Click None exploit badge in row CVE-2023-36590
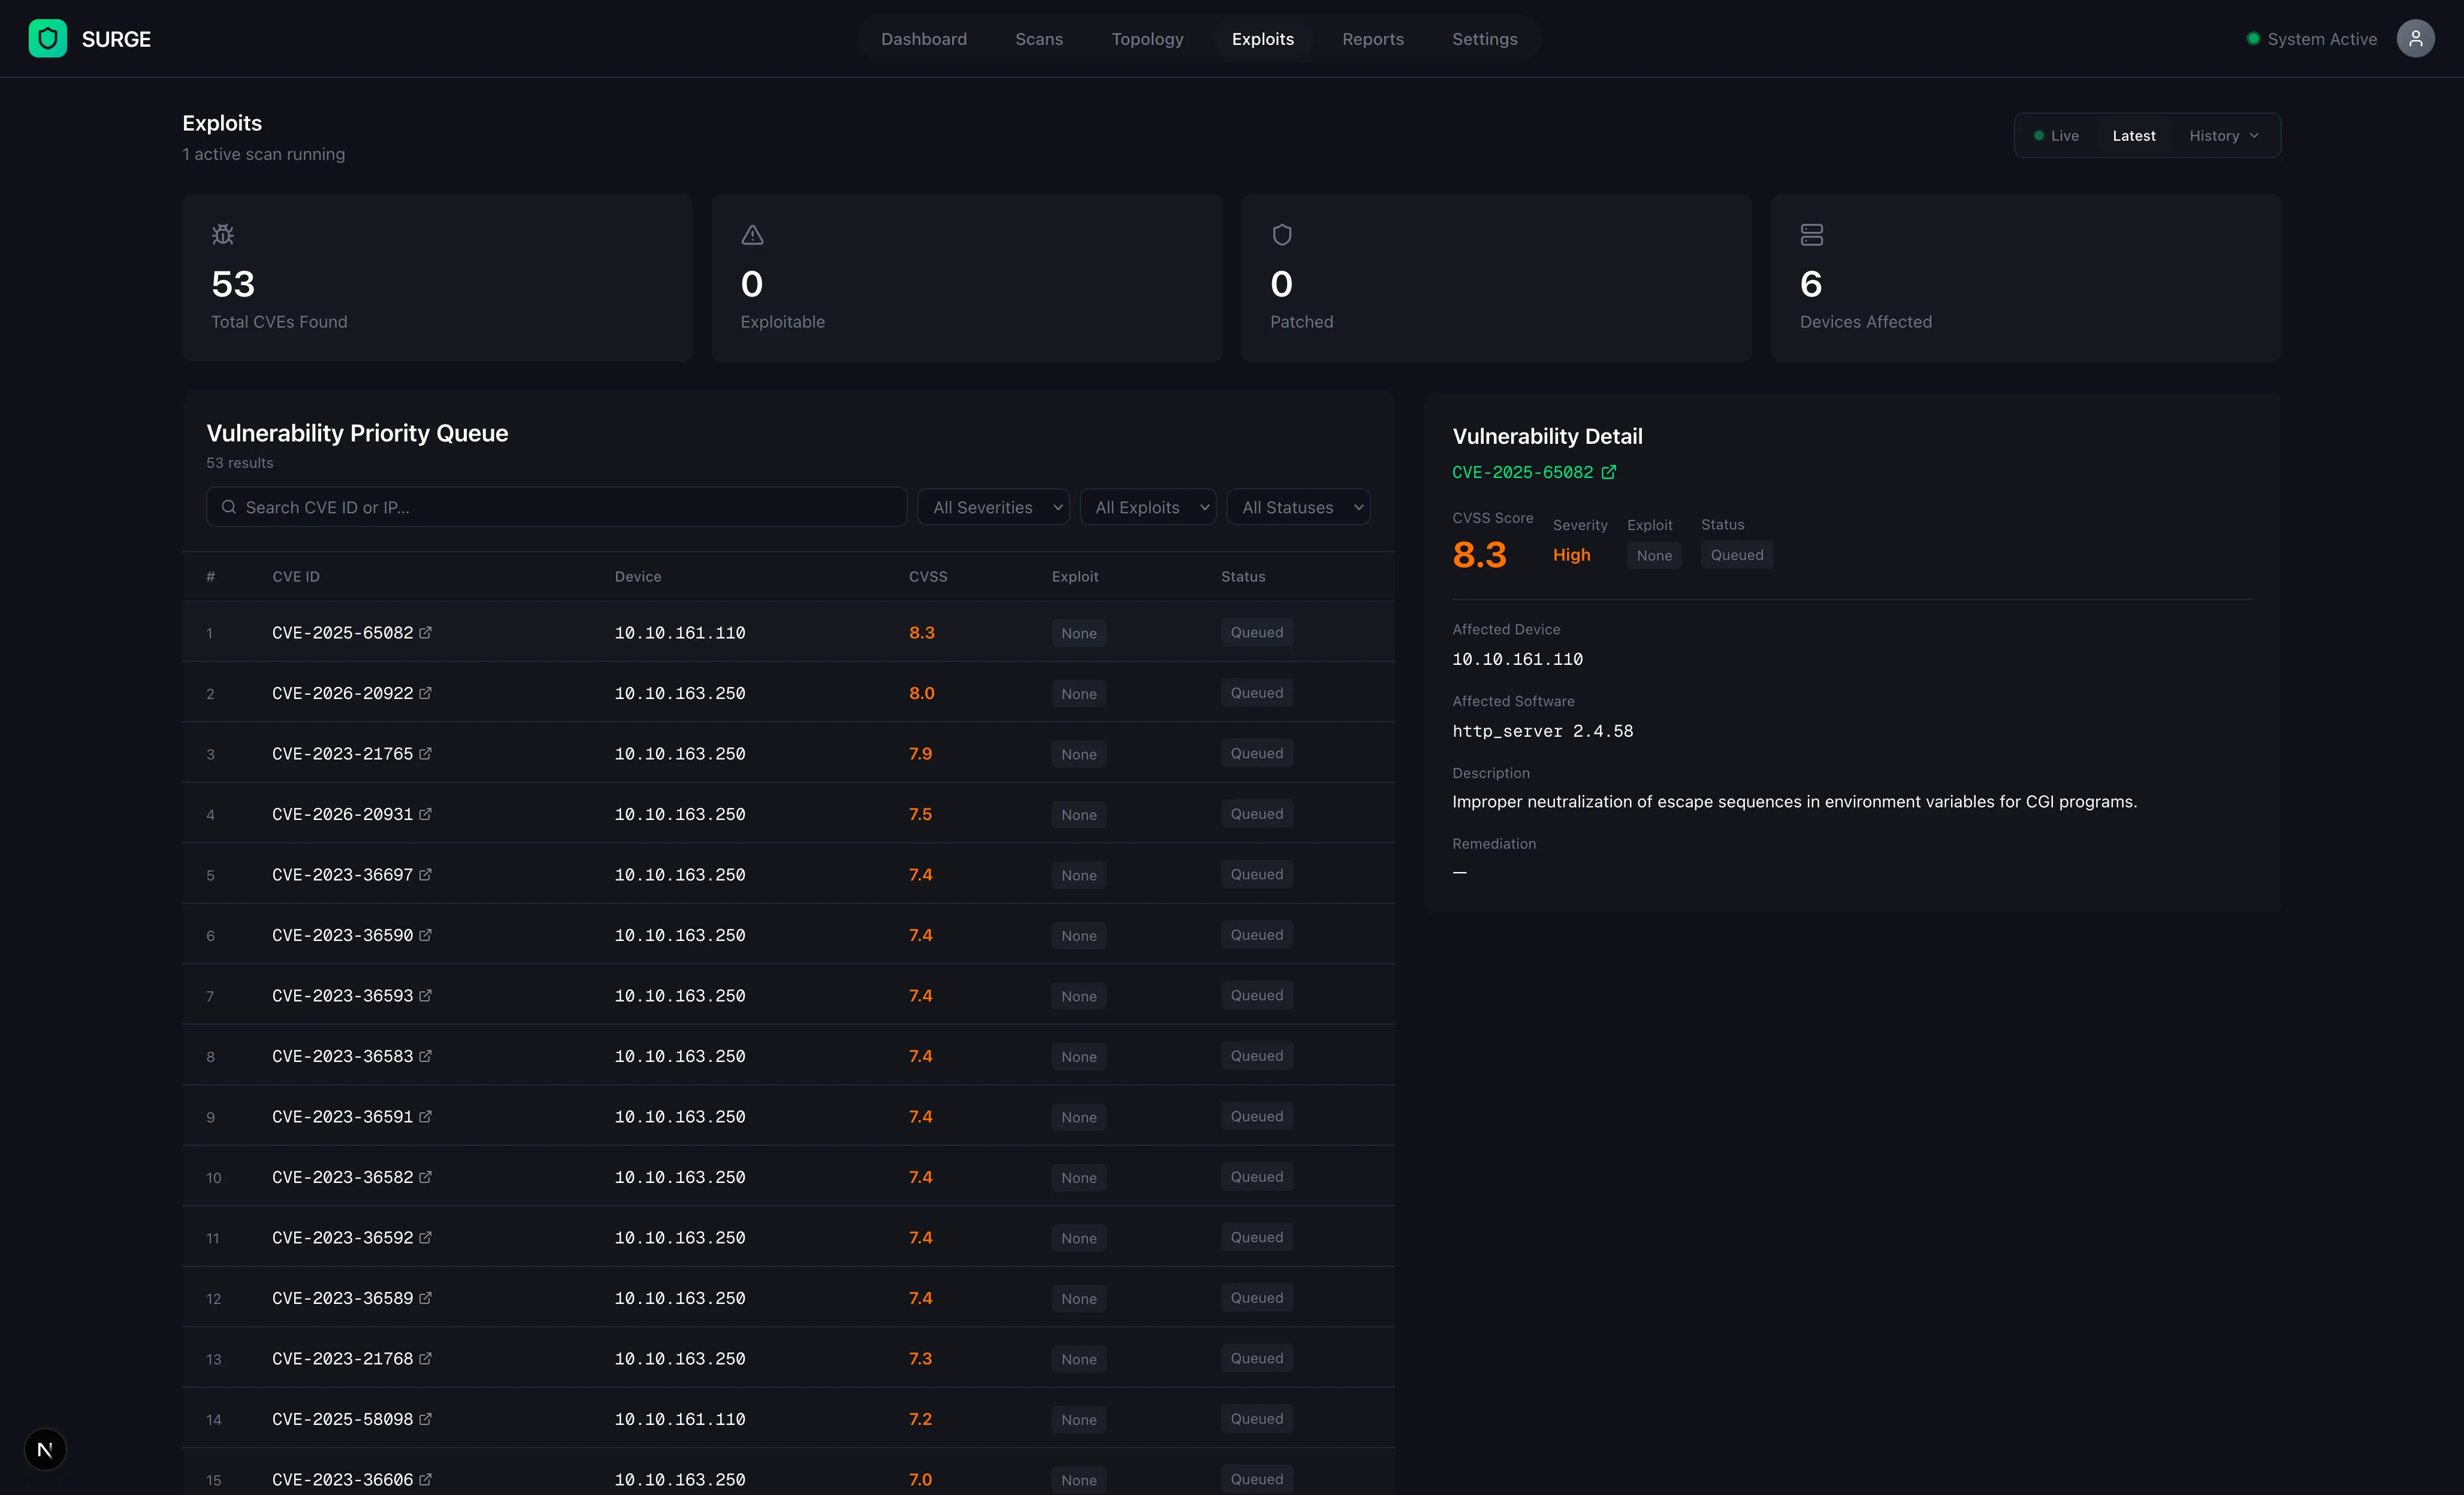The image size is (2464, 1495). pyautogui.click(x=1079, y=936)
